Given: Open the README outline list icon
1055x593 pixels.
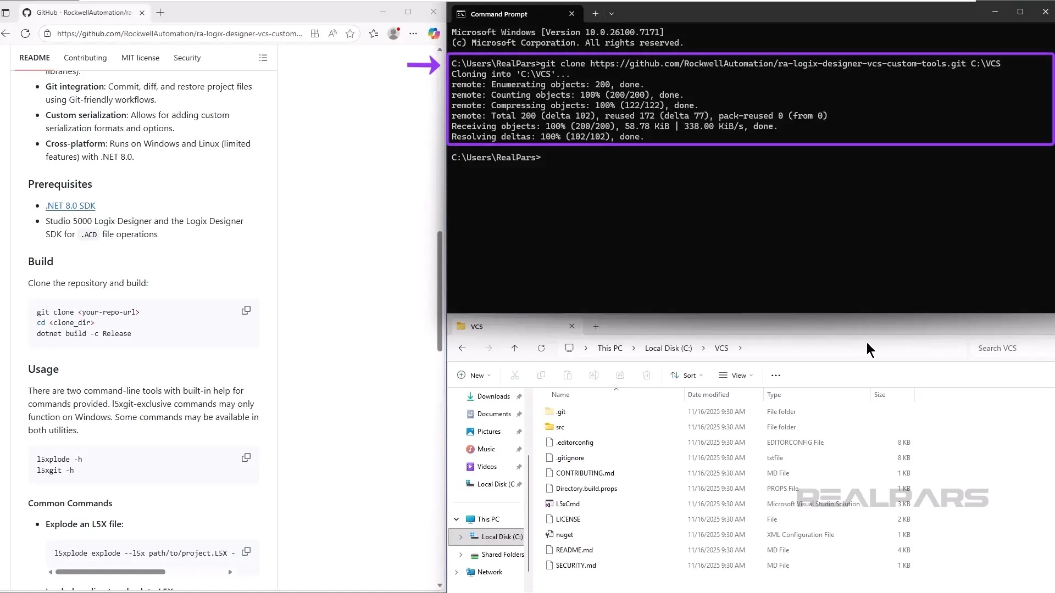Looking at the screenshot, I should (x=263, y=58).
